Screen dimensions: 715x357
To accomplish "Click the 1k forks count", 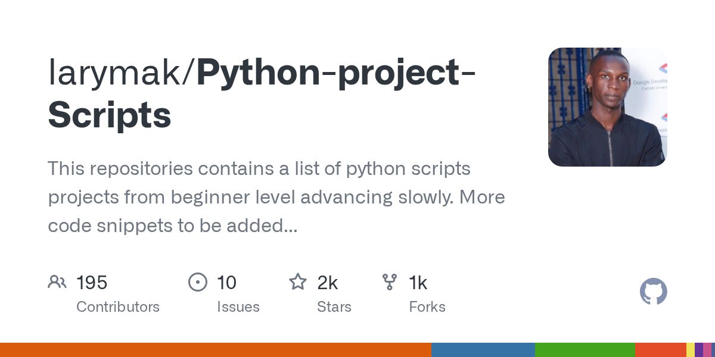I will pyautogui.click(x=418, y=283).
